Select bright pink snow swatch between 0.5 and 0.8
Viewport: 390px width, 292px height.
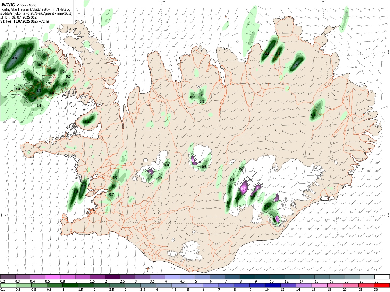tap(52, 277)
